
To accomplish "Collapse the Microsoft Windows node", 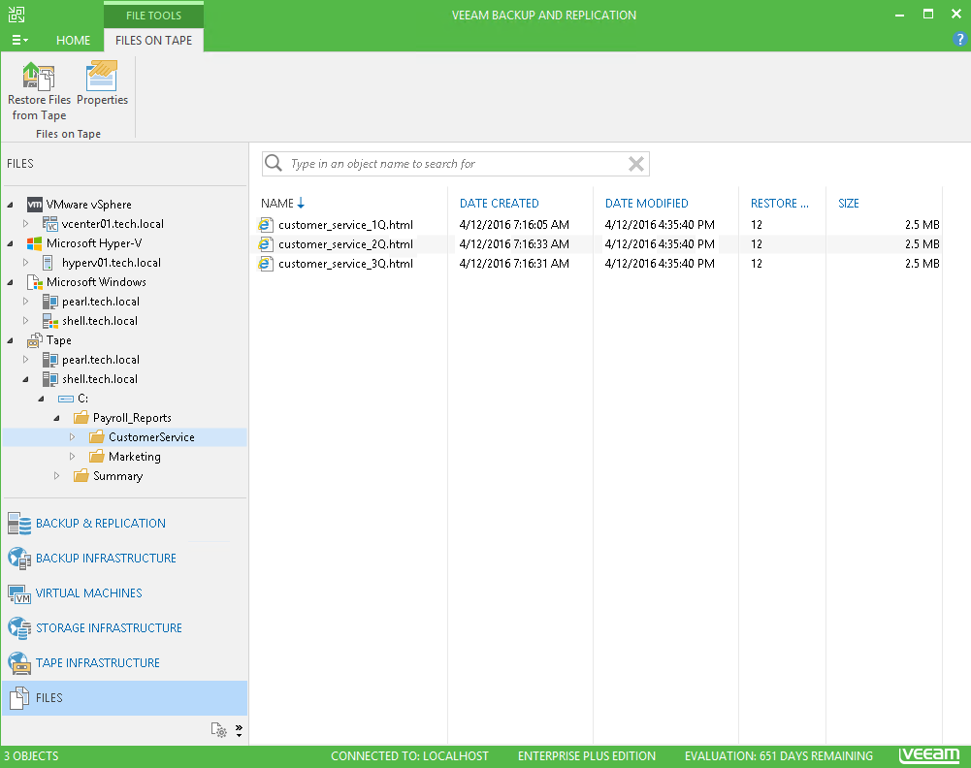I will pyautogui.click(x=10, y=283).
